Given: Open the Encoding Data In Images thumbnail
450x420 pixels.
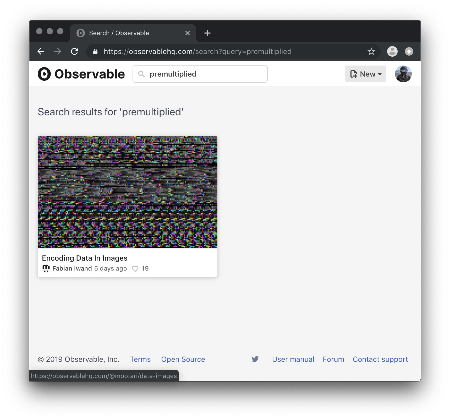Looking at the screenshot, I should pyautogui.click(x=128, y=192).
